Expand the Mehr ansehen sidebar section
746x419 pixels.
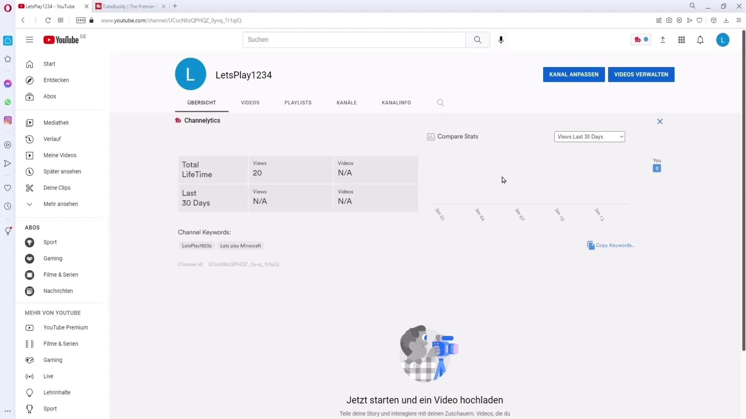pyautogui.click(x=29, y=204)
